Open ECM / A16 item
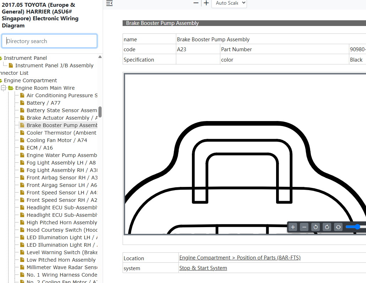The width and height of the screenshot is (366, 283). [40, 148]
